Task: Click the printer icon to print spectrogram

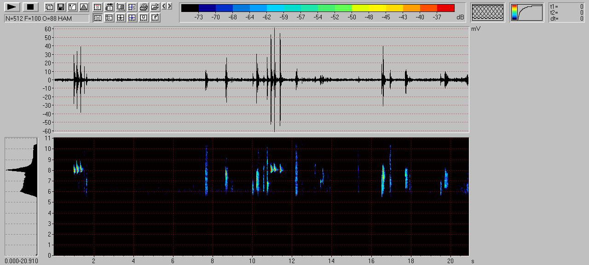Action: pos(144,7)
